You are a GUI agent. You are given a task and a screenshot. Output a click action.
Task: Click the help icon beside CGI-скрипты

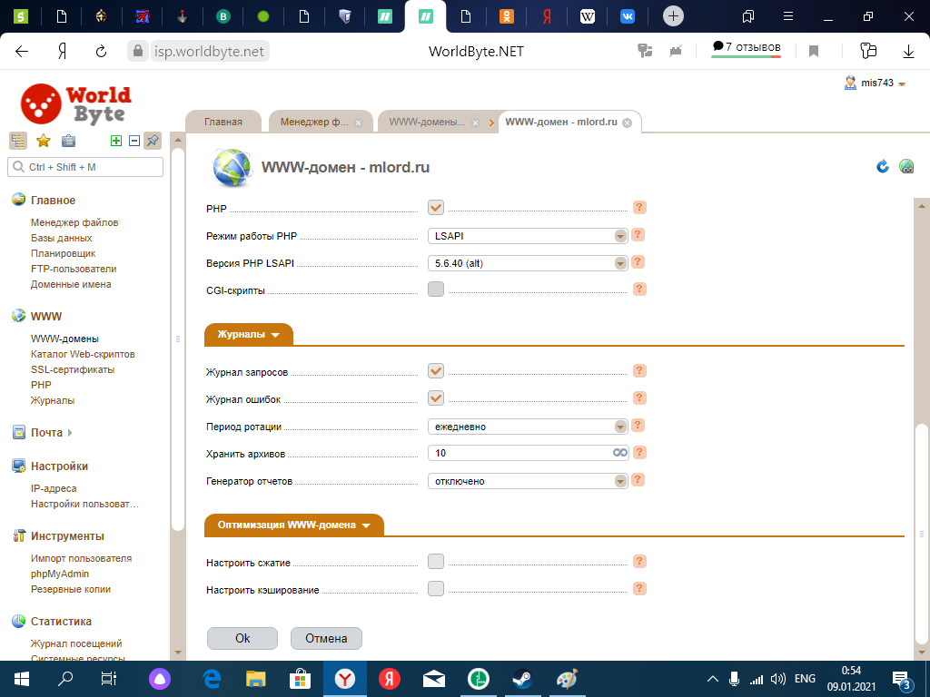[x=639, y=290]
